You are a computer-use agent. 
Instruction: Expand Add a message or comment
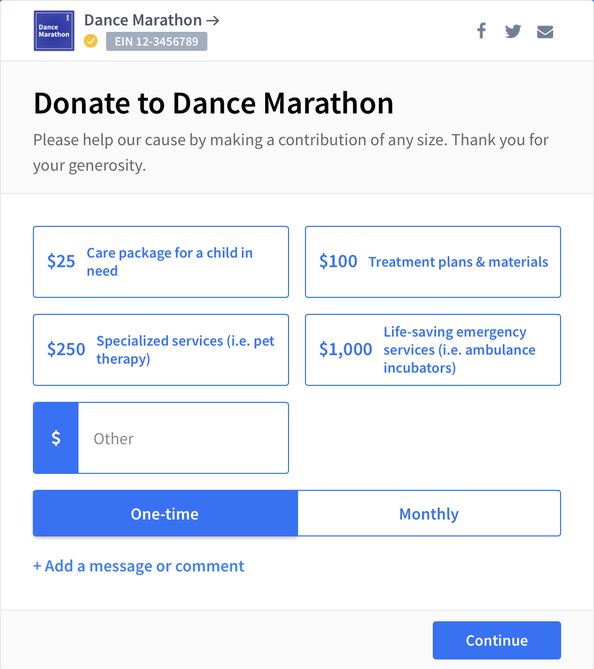click(138, 566)
